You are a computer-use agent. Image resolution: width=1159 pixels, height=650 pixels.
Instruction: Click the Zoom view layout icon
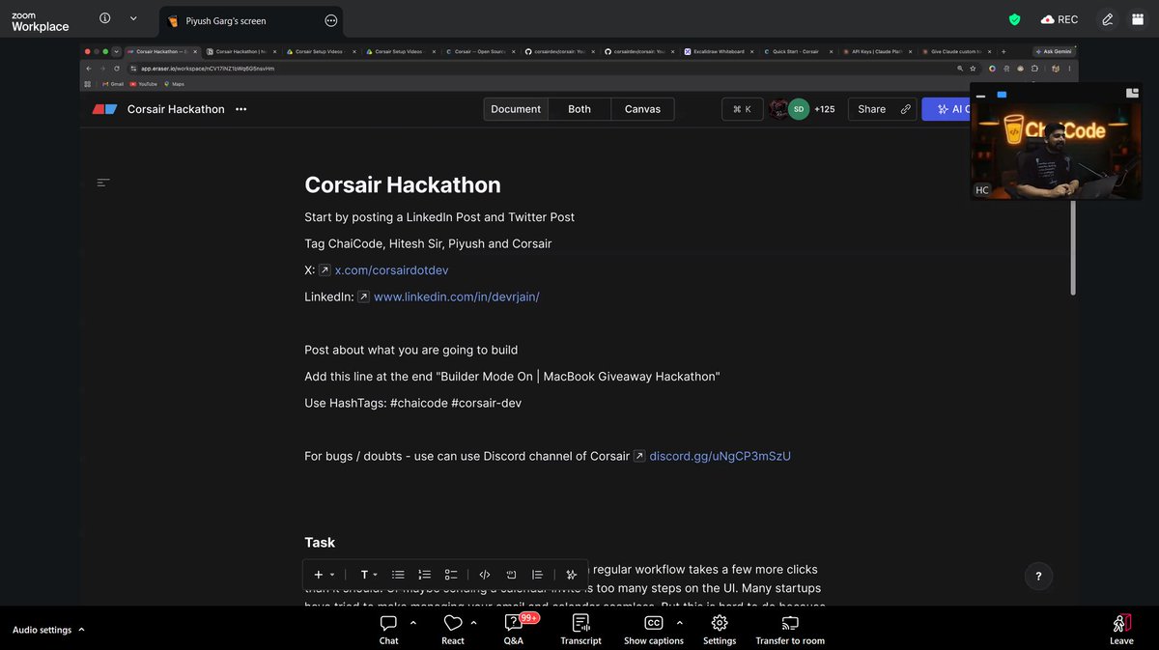1138,19
